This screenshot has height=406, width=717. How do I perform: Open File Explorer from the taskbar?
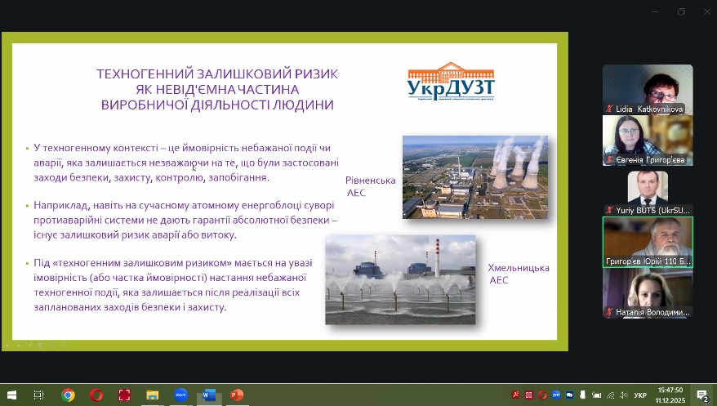(x=152, y=395)
